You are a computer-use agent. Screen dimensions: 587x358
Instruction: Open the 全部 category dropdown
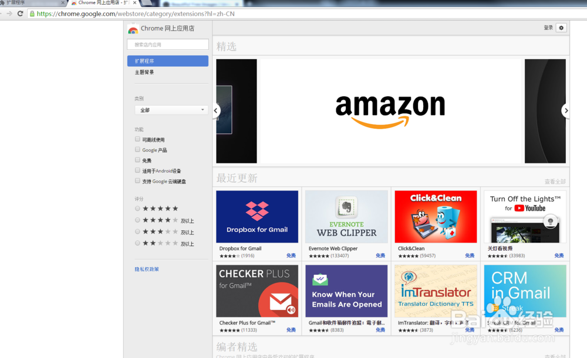point(171,110)
